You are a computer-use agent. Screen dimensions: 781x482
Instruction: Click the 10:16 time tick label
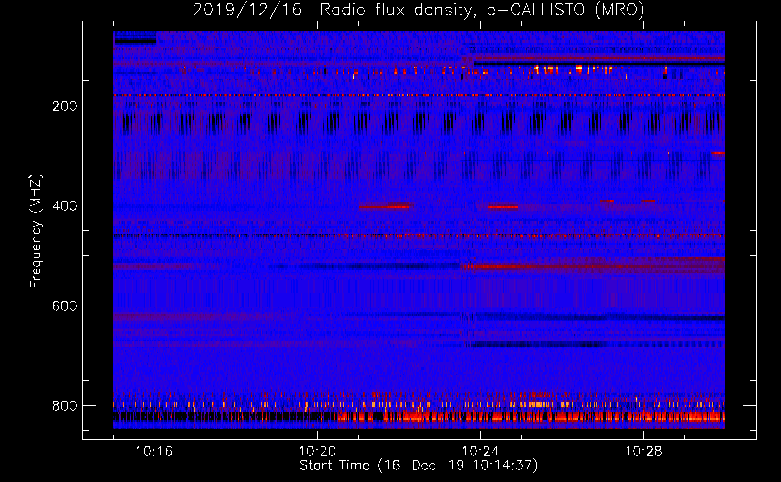tap(154, 452)
